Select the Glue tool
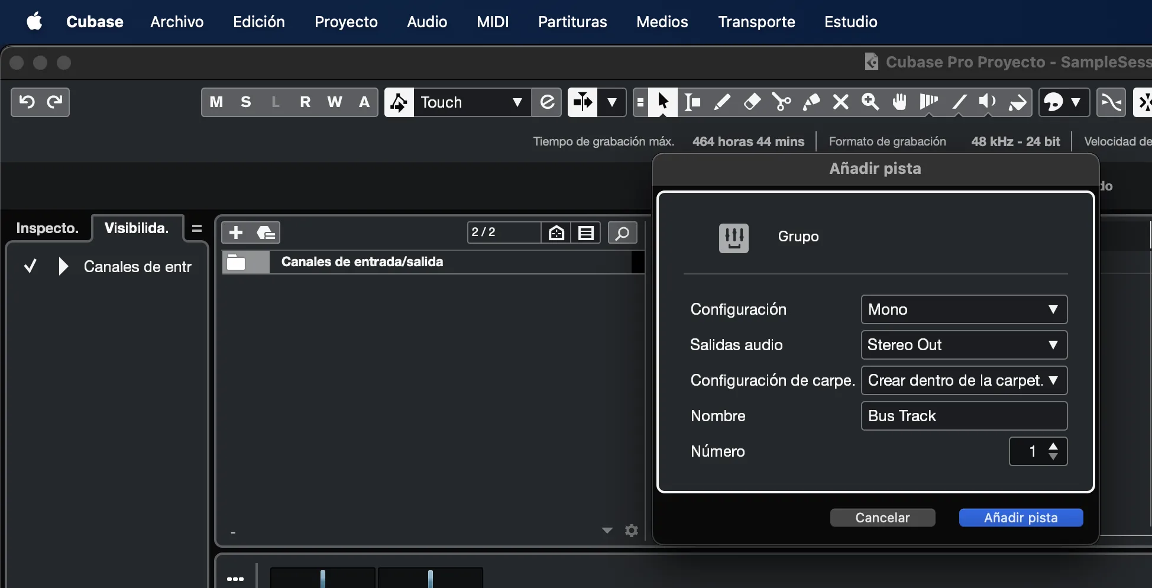 coord(811,102)
